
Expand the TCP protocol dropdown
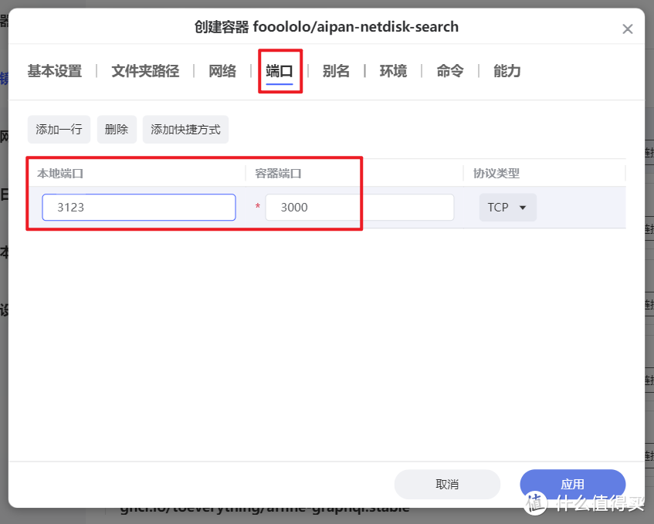click(x=507, y=208)
